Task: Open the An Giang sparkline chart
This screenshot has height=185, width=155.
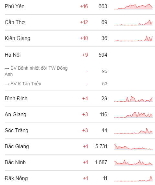Action: pyautogui.click(x=134, y=115)
